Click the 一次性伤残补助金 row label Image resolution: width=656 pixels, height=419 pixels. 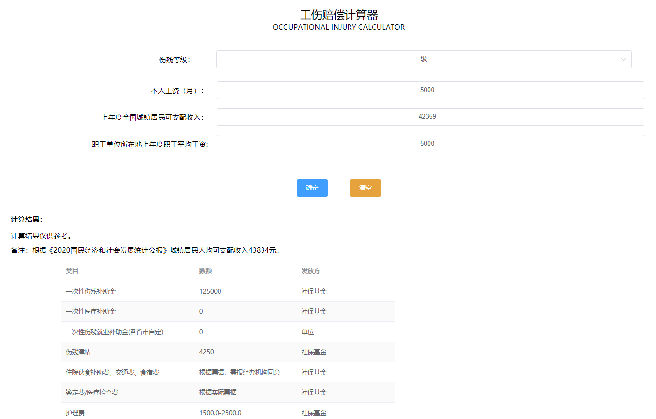[x=90, y=291]
